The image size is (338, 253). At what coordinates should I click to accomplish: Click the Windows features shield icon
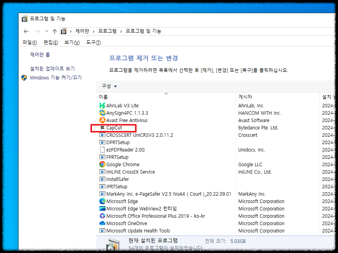(24, 77)
